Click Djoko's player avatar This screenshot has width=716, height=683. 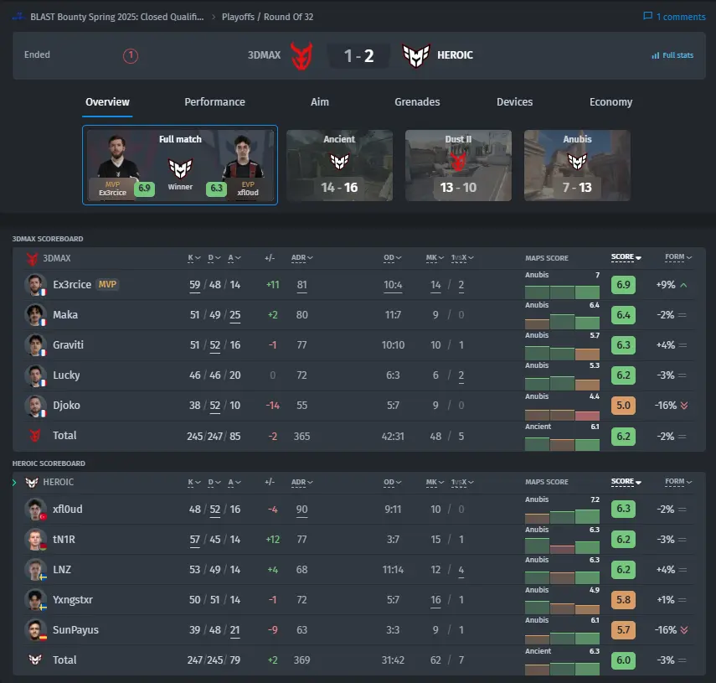pyautogui.click(x=35, y=406)
